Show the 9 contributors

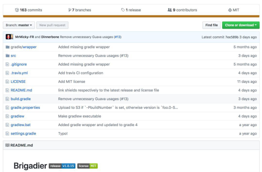point(182,10)
